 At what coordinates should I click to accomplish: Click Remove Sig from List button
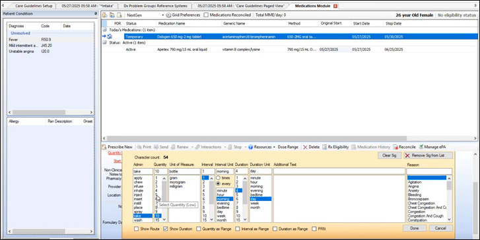(x=429, y=155)
